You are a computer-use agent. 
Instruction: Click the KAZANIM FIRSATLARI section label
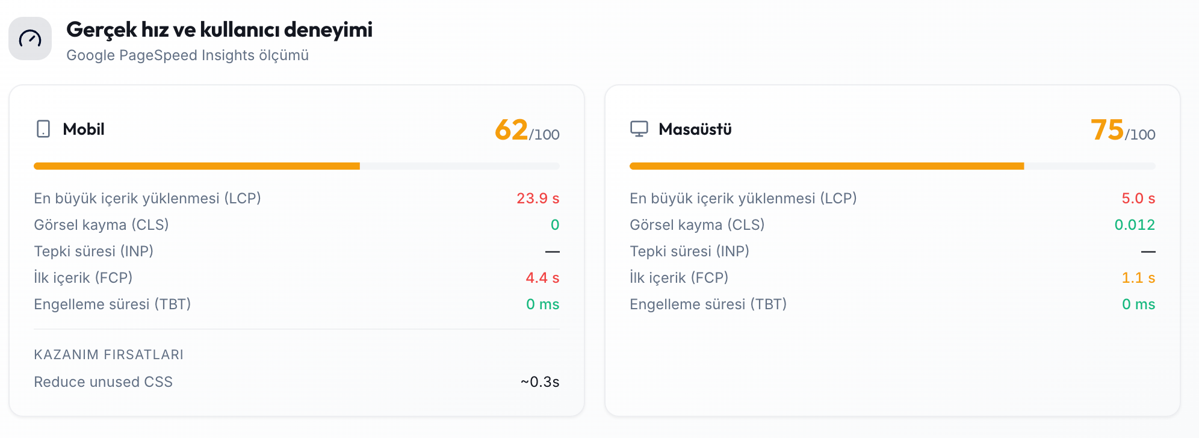tap(109, 354)
